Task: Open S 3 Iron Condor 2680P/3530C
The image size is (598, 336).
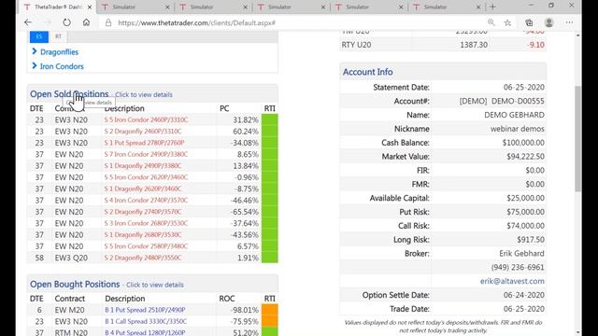Action: click(146, 223)
